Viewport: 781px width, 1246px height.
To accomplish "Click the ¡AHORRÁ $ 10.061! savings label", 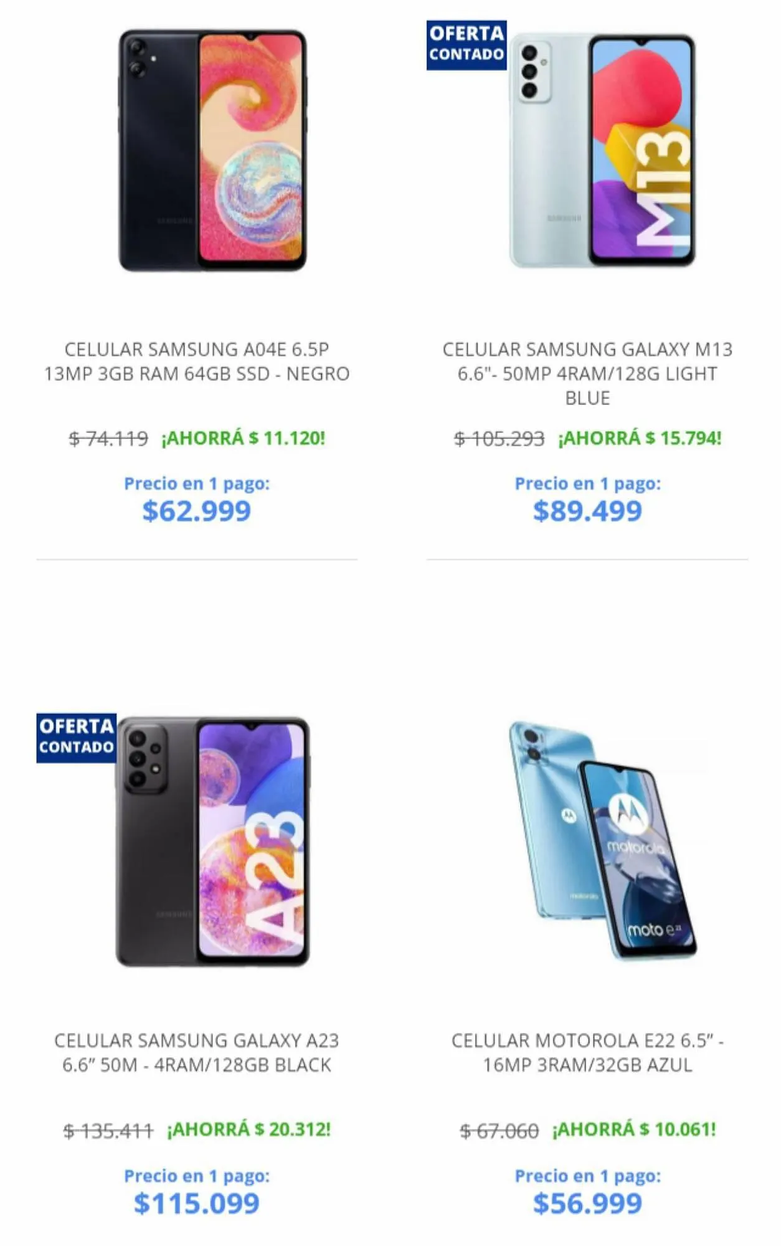I will click(x=634, y=1129).
